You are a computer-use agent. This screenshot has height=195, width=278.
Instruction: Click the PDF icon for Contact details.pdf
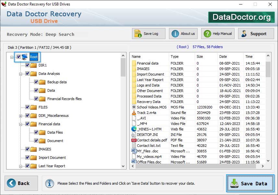point(134,140)
